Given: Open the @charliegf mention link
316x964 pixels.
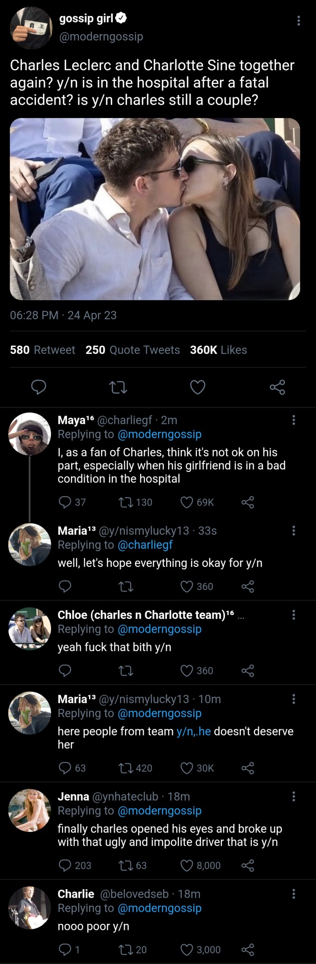Looking at the screenshot, I should click(145, 545).
